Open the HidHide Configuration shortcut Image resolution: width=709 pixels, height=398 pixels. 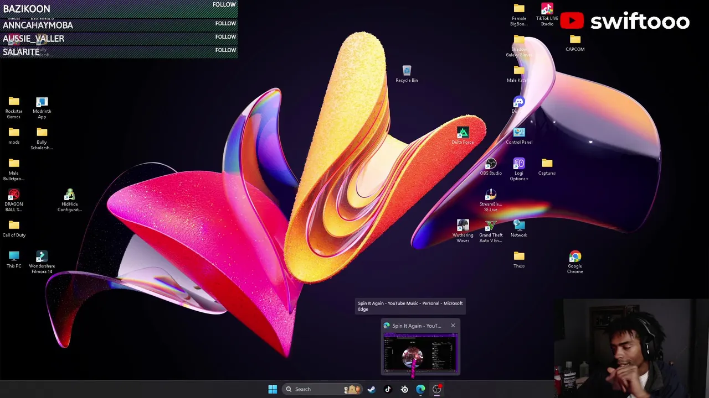pyautogui.click(x=70, y=200)
